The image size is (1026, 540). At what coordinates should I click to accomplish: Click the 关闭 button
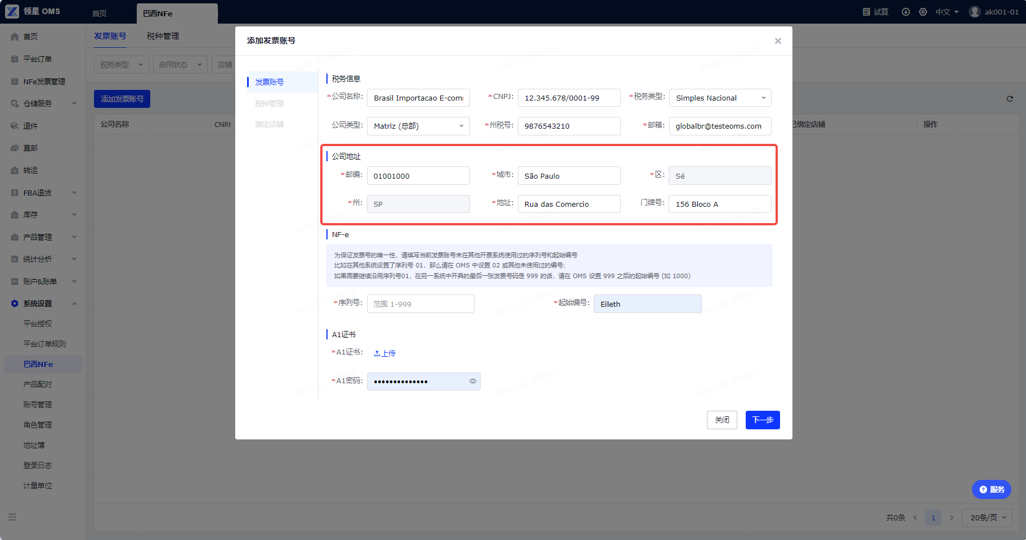click(x=722, y=420)
